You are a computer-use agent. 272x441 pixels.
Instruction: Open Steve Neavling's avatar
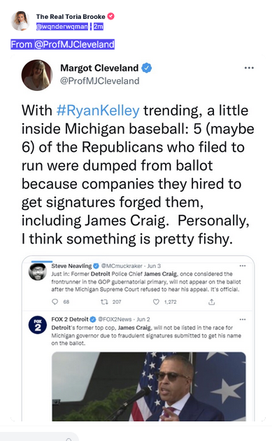[x=38, y=272]
